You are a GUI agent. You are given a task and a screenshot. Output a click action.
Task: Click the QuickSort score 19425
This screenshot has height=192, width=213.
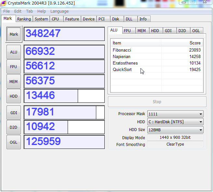click(195, 69)
